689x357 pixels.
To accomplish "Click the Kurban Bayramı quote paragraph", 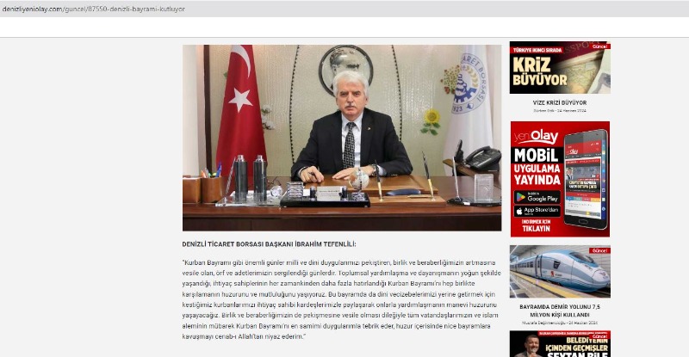I will pos(340,299).
